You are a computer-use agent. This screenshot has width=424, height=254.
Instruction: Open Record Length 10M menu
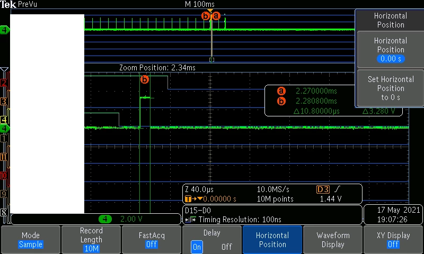click(x=91, y=240)
